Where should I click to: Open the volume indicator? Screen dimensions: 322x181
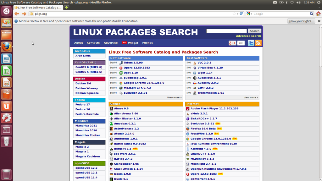298,3
